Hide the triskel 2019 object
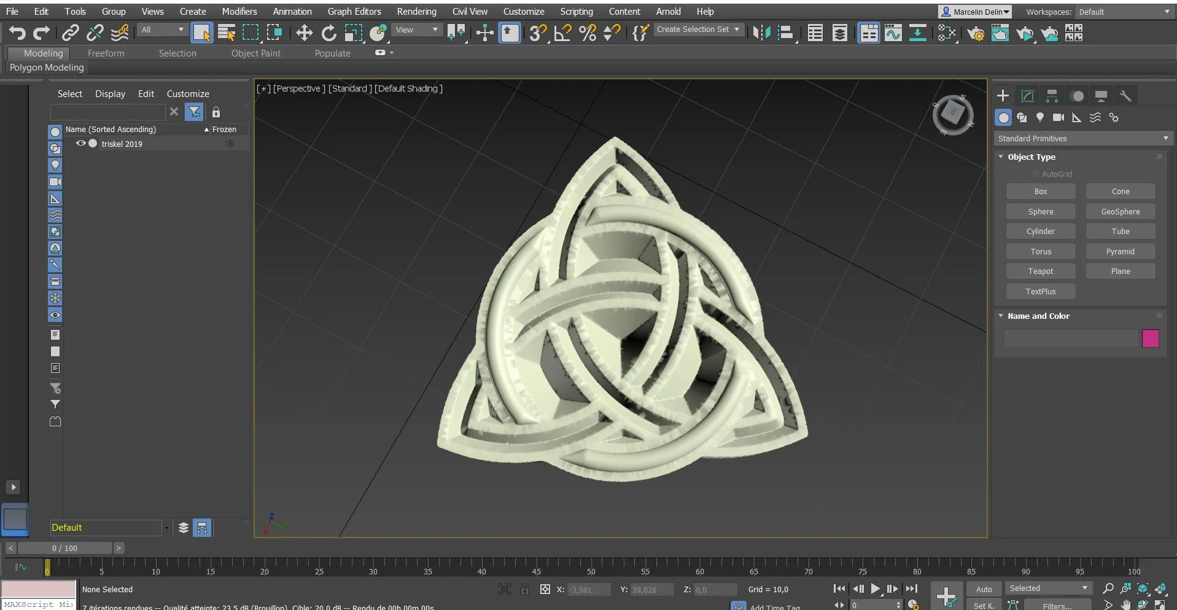The width and height of the screenshot is (1177, 610). (80, 143)
